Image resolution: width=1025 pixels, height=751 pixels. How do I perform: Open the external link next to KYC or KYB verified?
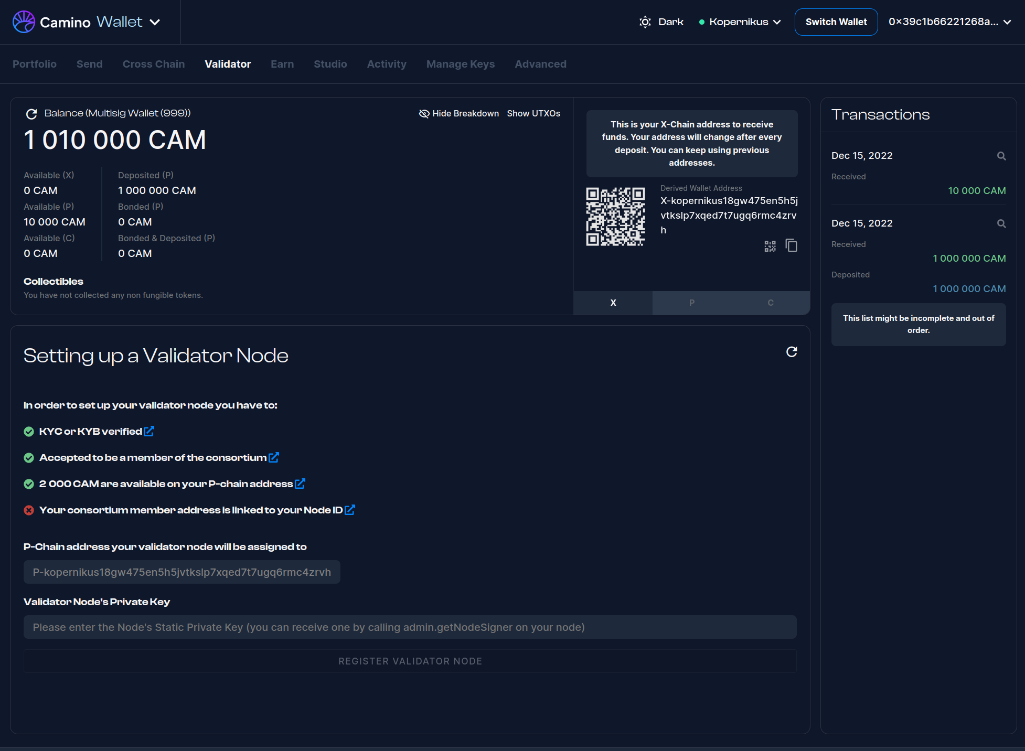coord(149,431)
